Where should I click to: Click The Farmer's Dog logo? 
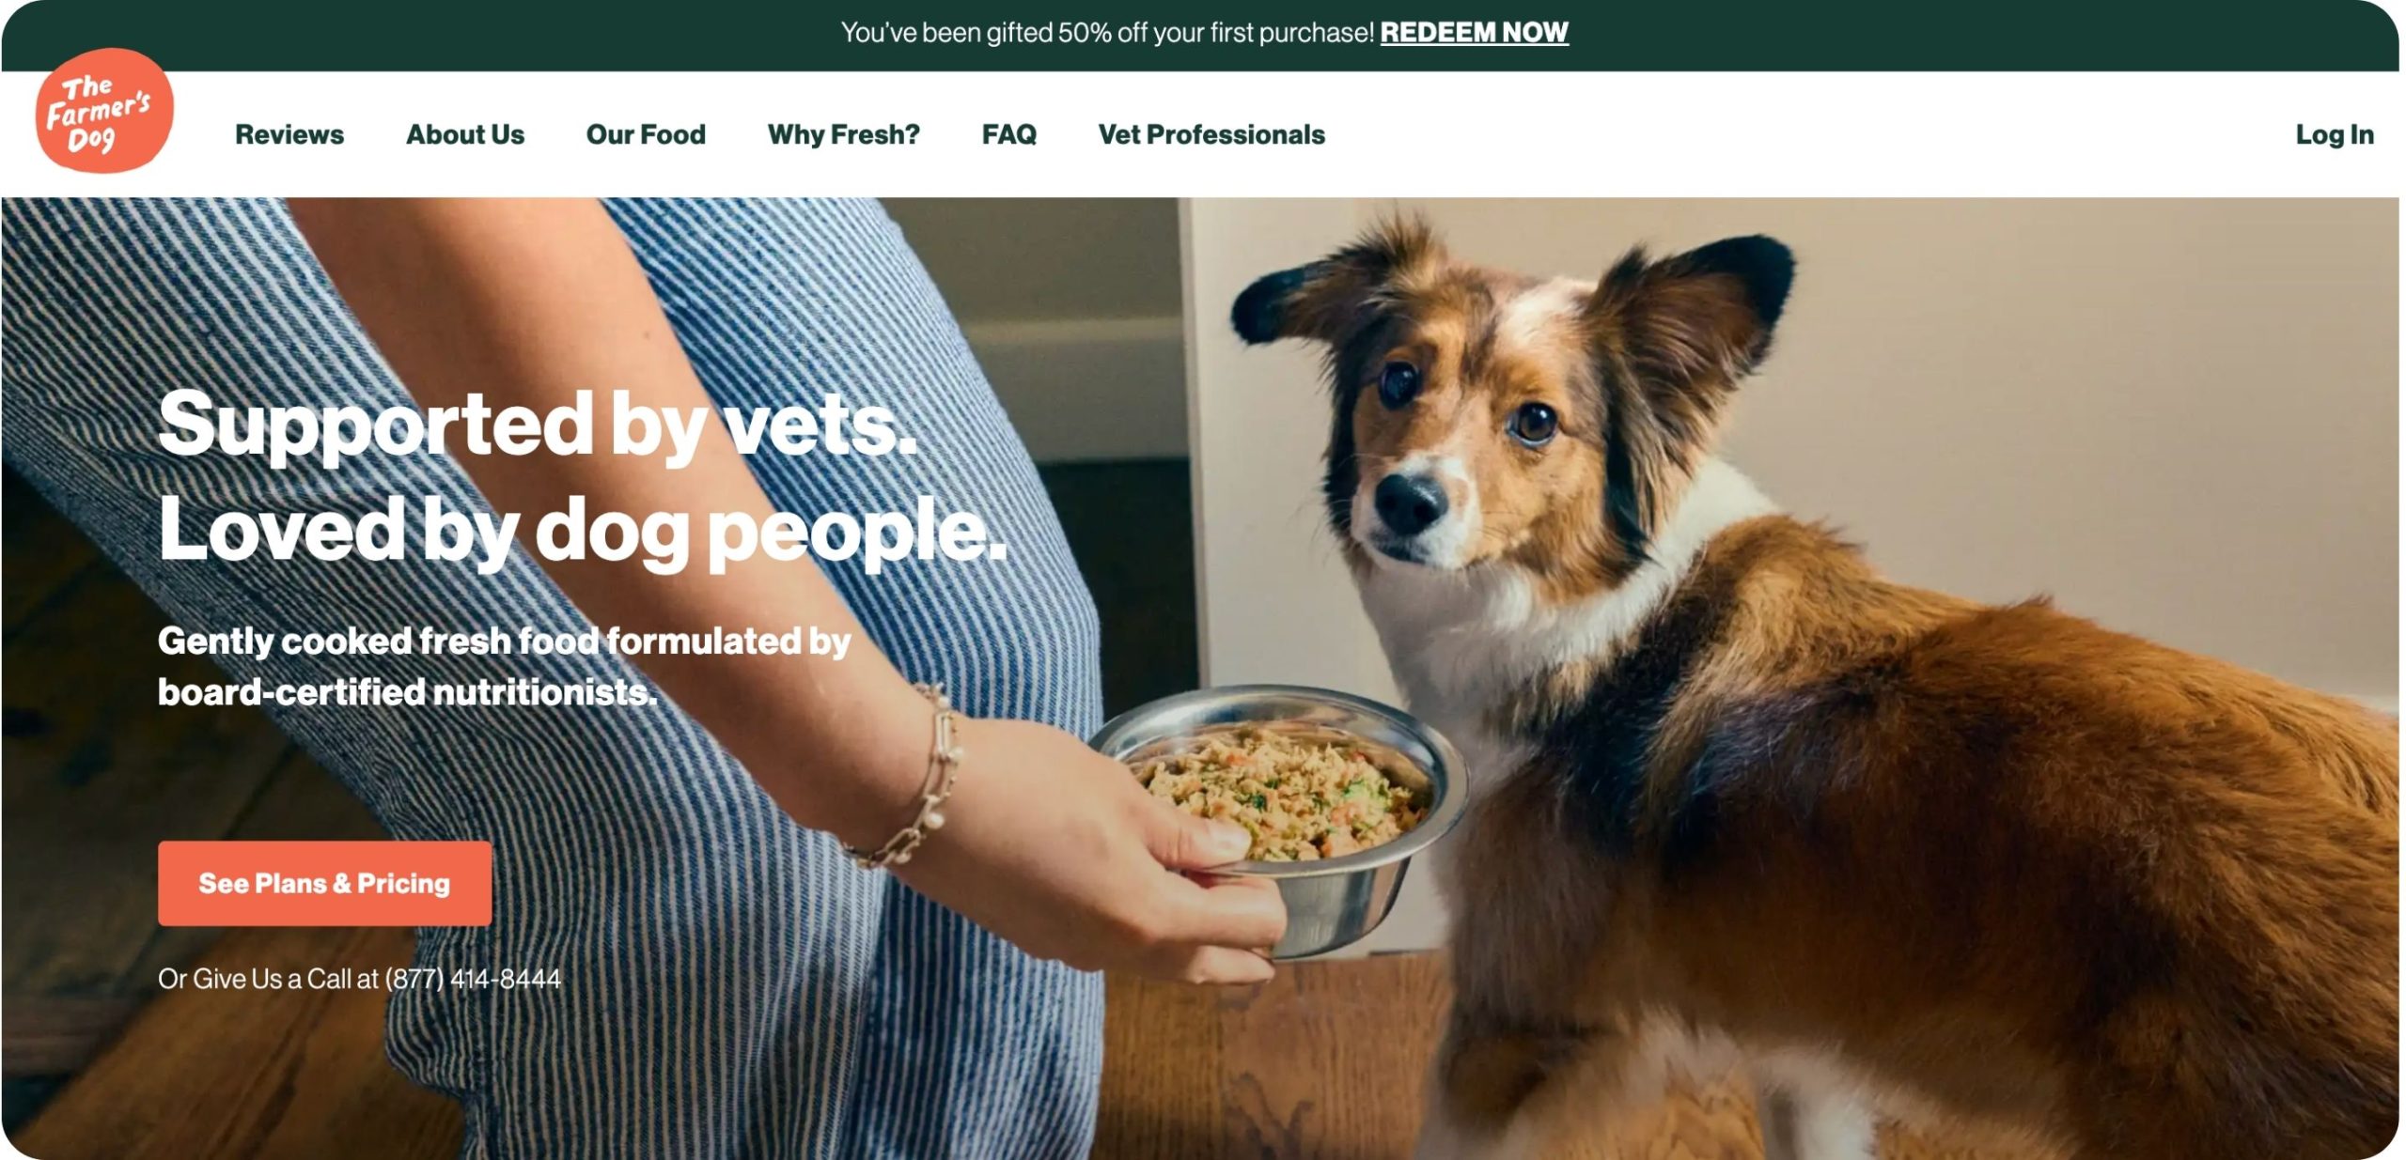(104, 110)
